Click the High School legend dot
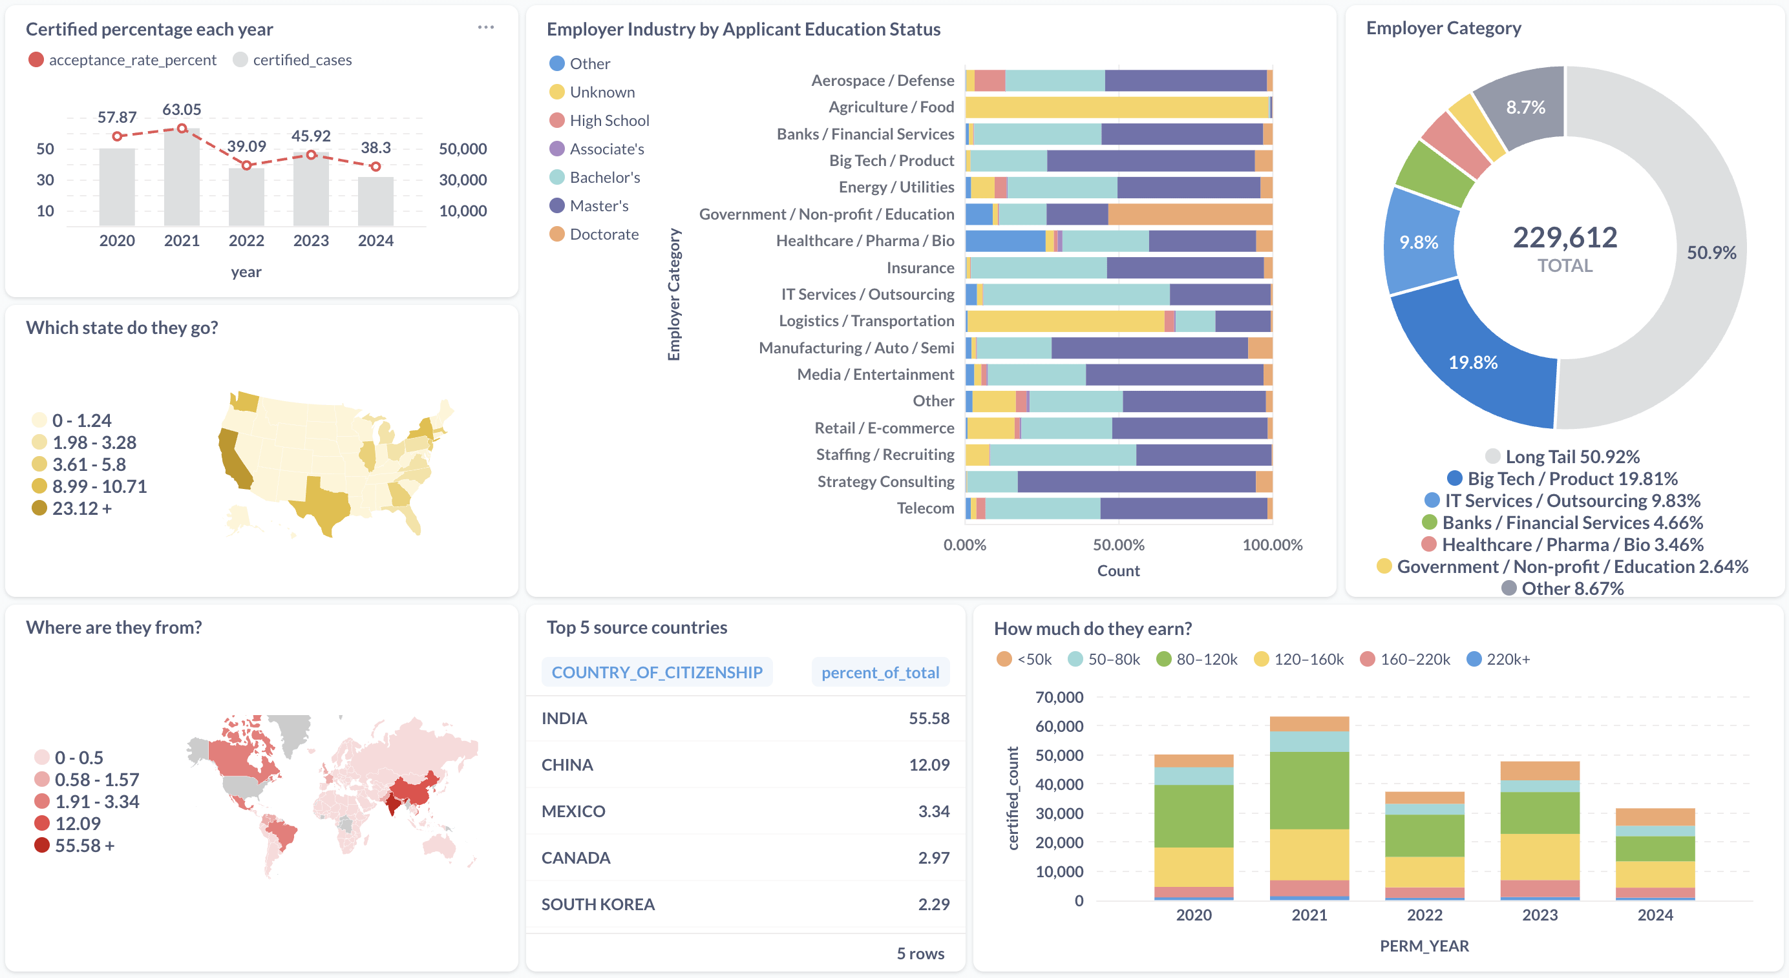The width and height of the screenshot is (1789, 978). click(557, 120)
